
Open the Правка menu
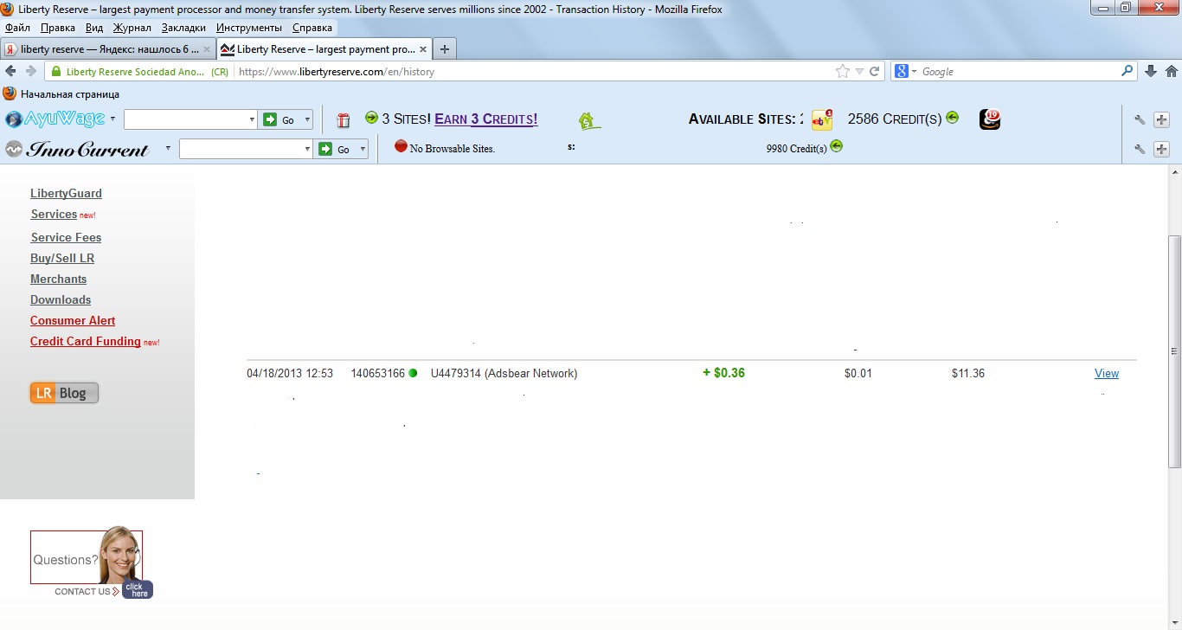tap(58, 28)
